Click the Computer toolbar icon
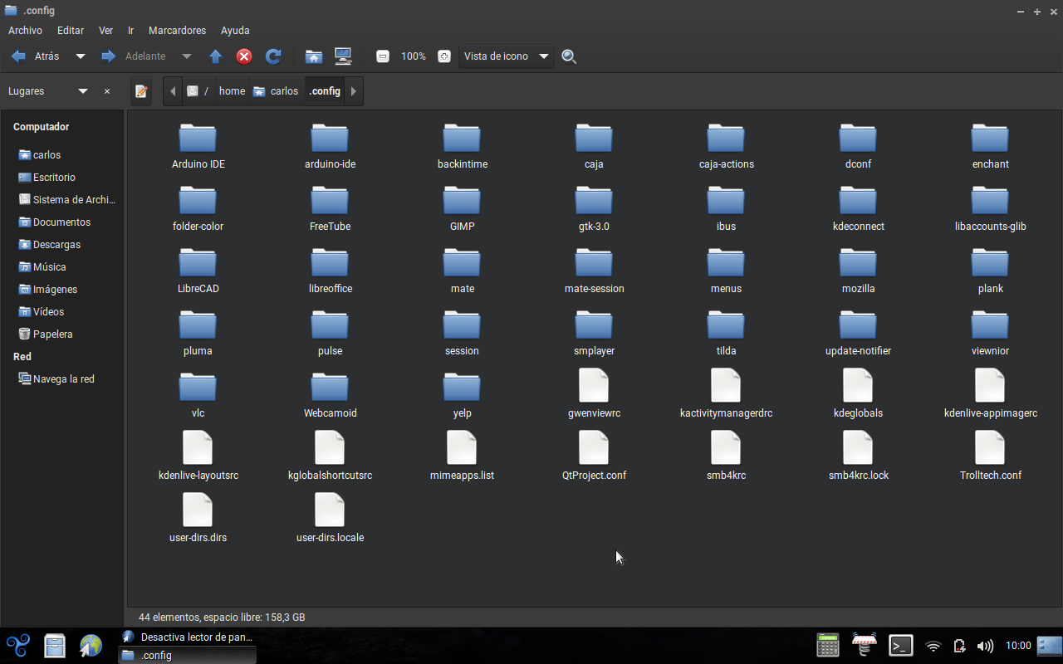 tap(343, 56)
